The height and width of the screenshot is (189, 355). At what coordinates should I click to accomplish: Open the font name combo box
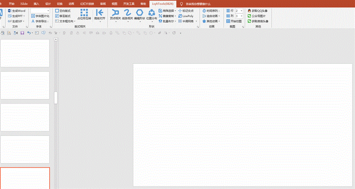(48, 11)
